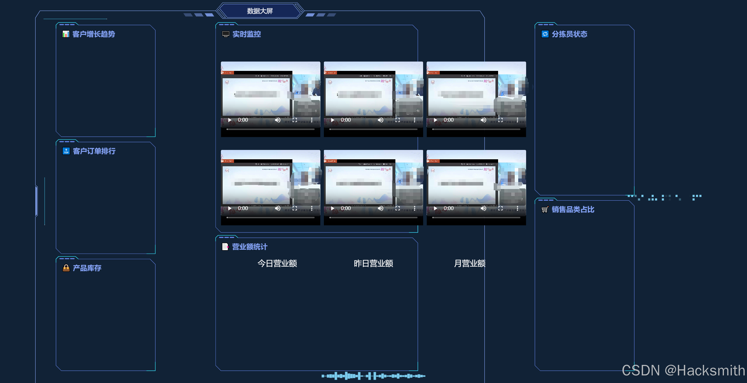Screen dimensions: 747x383
Task: Open the more-options menu on the top-left video
Action: [x=312, y=120]
